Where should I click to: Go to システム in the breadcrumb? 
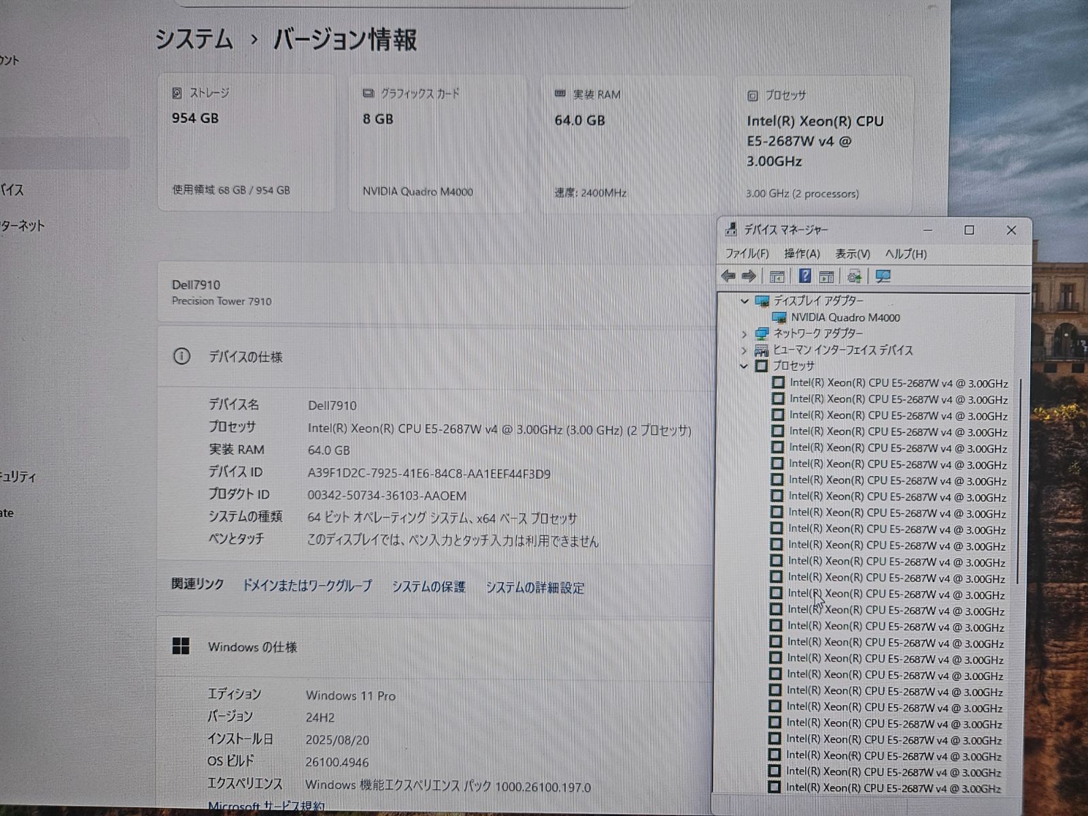pos(194,39)
